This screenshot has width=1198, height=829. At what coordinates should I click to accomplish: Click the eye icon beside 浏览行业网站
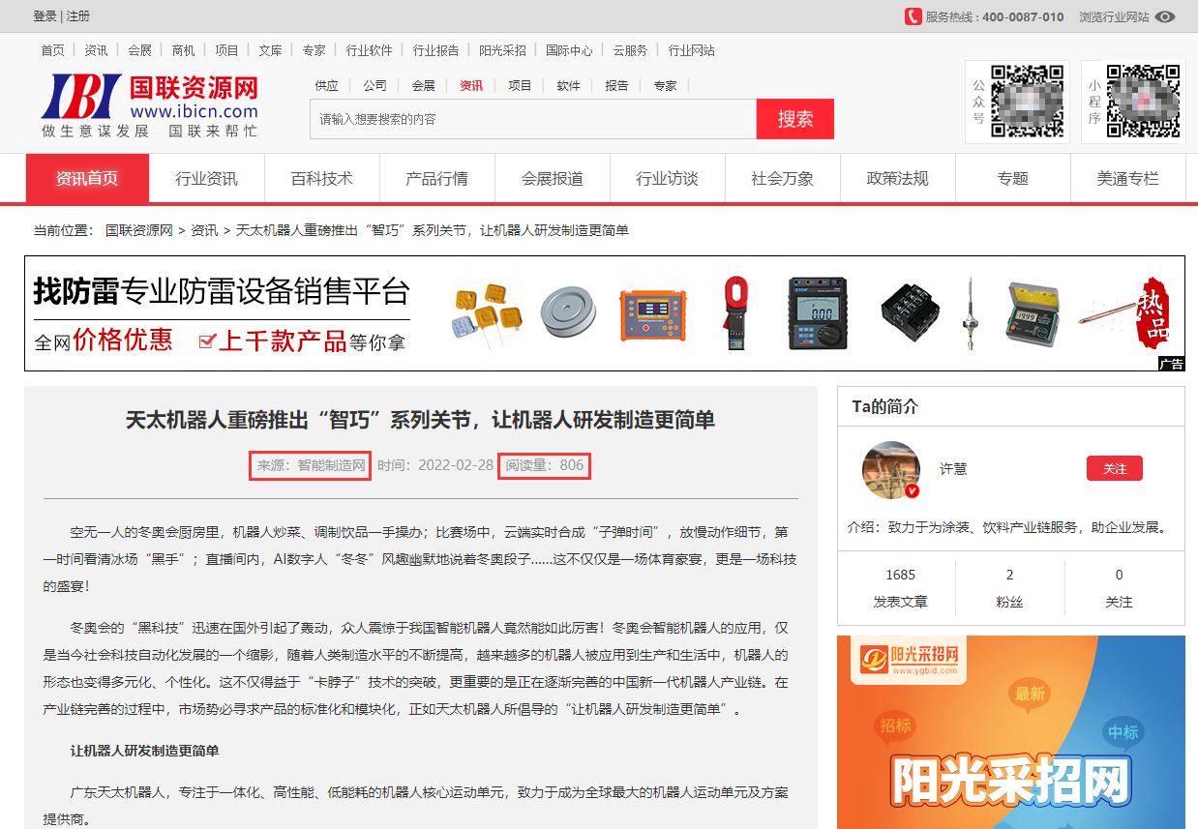1165,16
